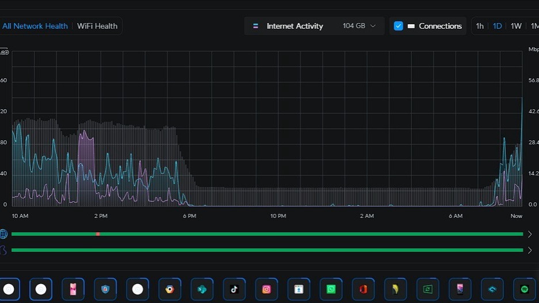Open the yellow-wallpaper phone device

pyautogui.click(x=395, y=289)
